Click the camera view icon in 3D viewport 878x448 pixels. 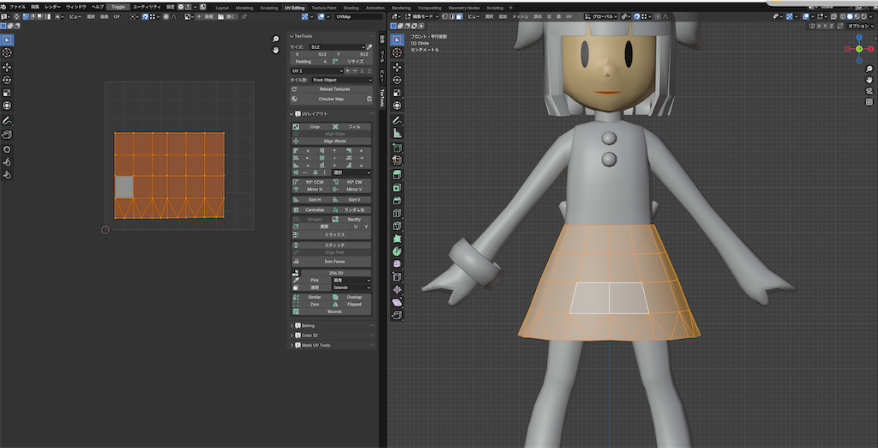click(869, 91)
